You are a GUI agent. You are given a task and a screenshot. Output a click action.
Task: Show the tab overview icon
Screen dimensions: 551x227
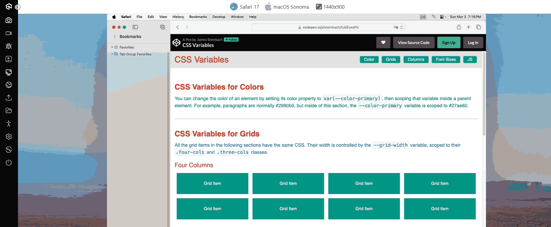tap(478, 27)
